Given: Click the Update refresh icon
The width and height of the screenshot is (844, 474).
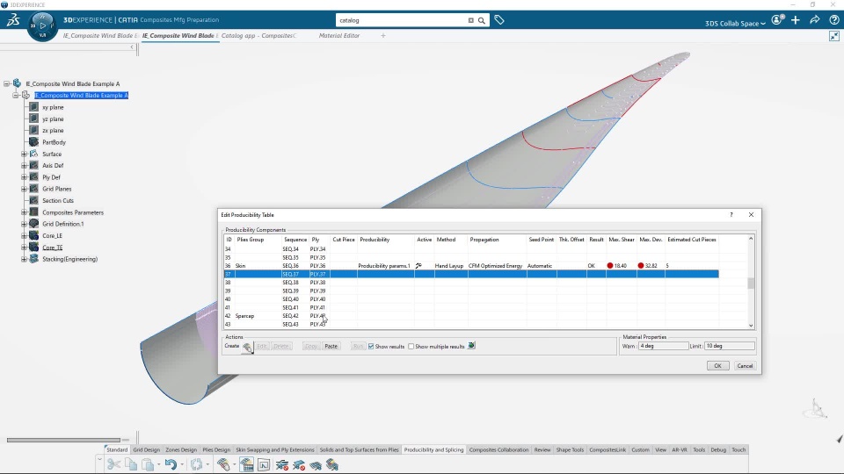Looking at the screenshot, I should point(196,464).
